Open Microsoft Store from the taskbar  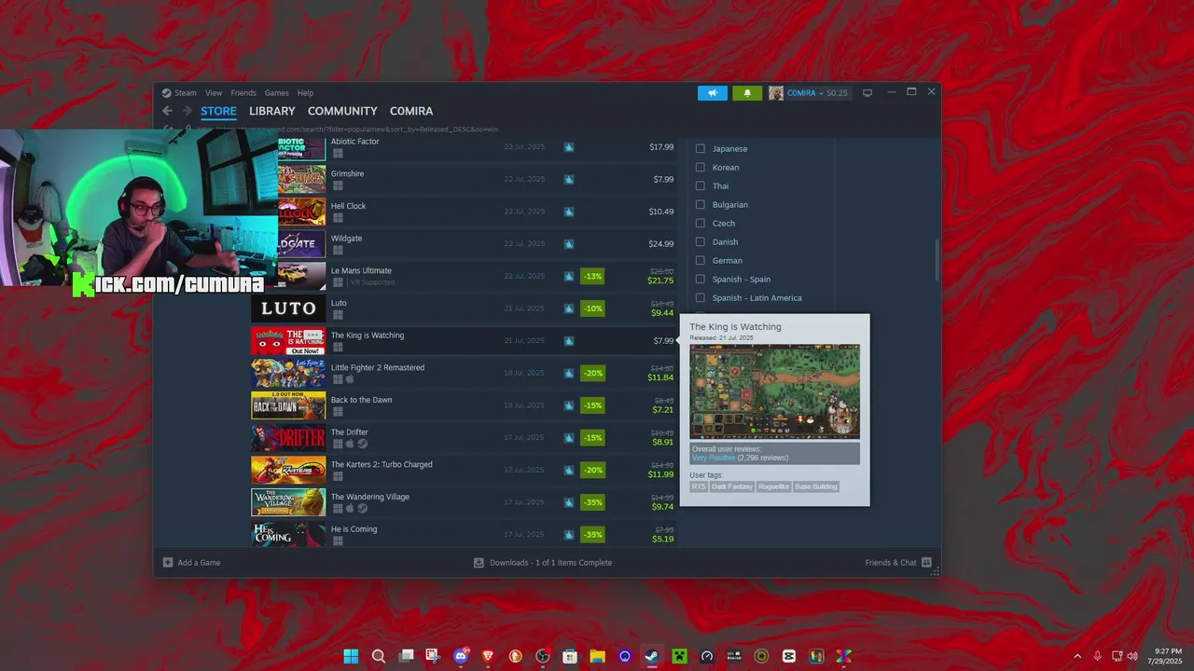point(570,656)
